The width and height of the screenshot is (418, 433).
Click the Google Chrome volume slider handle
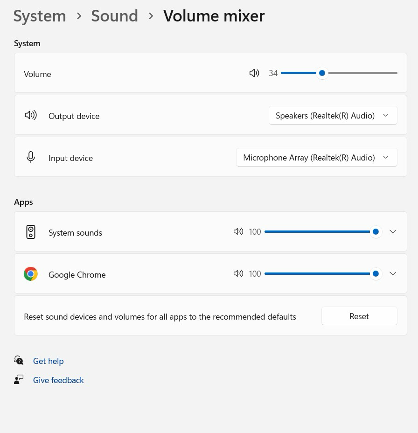[376, 274]
